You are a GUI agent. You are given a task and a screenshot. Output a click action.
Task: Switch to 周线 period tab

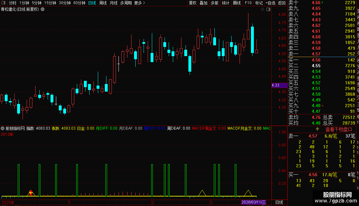[103, 3]
